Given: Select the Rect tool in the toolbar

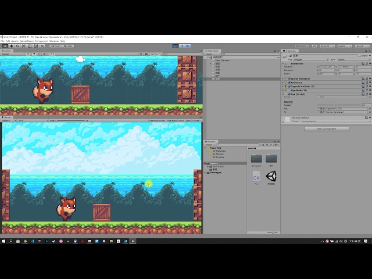Looking at the screenshot, I should [x=30, y=46].
